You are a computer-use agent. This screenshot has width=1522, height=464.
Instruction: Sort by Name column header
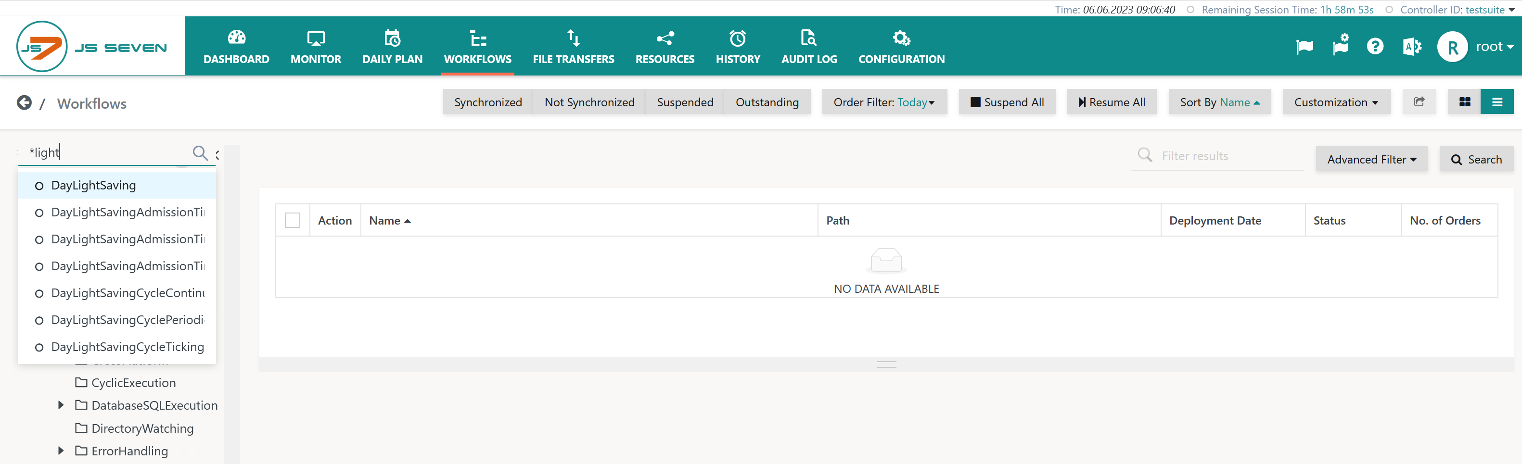[389, 220]
